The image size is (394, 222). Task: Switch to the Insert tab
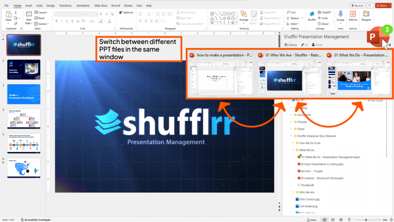(28, 5)
